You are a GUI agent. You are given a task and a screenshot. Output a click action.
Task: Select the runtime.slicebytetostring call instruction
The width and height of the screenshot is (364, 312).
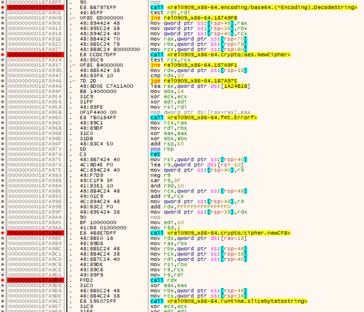point(229,301)
